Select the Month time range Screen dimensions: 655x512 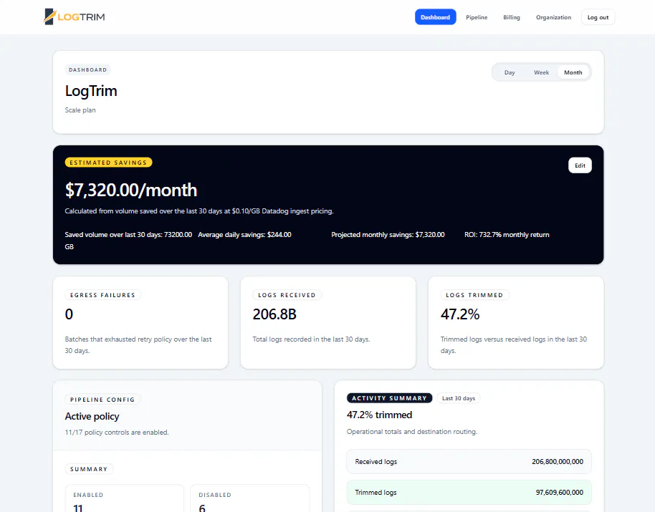coord(573,72)
